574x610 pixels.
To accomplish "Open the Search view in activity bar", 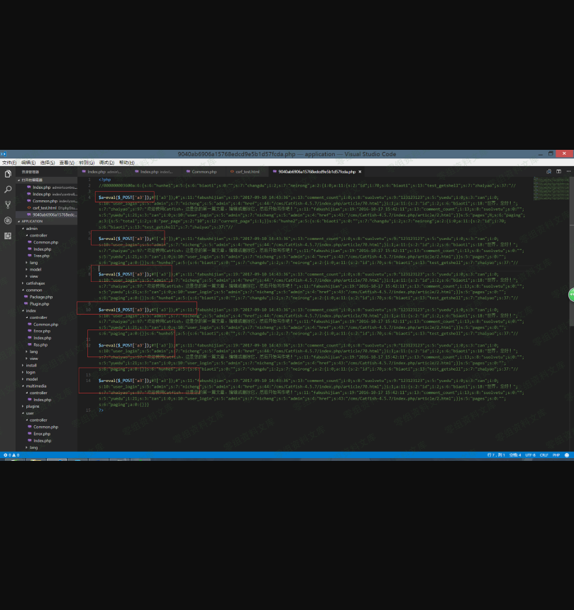I will (x=8, y=190).
